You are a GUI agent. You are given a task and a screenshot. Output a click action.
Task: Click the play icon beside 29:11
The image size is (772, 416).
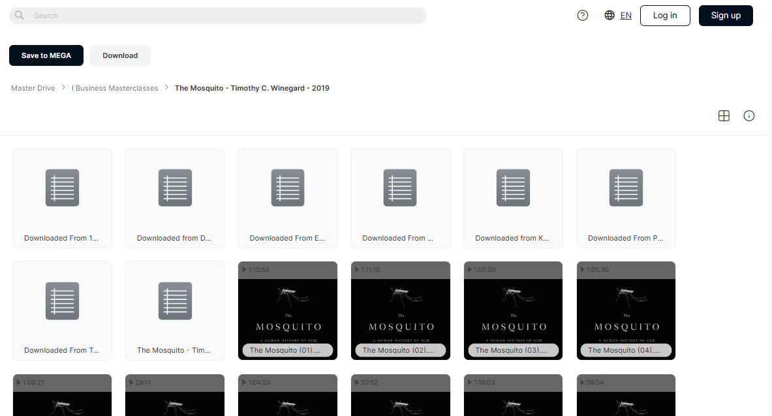pos(131,382)
